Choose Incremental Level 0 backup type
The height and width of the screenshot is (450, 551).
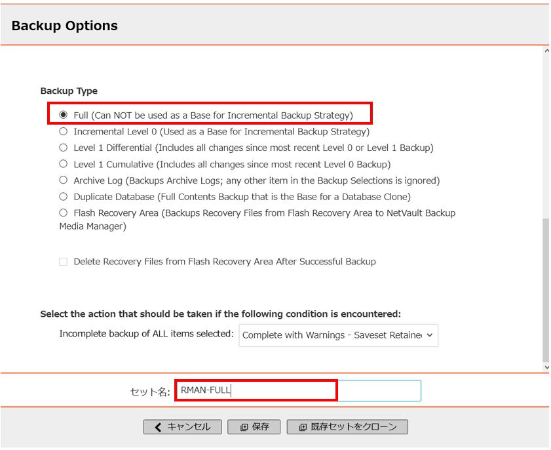64,131
